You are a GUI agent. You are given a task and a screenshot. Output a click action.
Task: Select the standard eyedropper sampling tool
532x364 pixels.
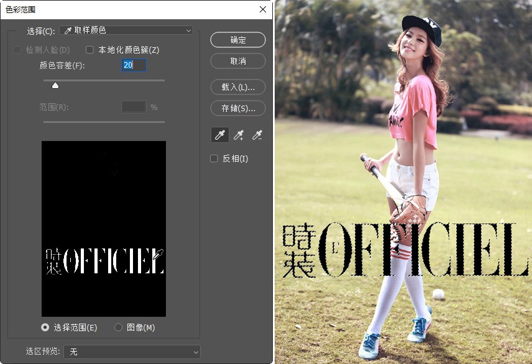(x=221, y=134)
